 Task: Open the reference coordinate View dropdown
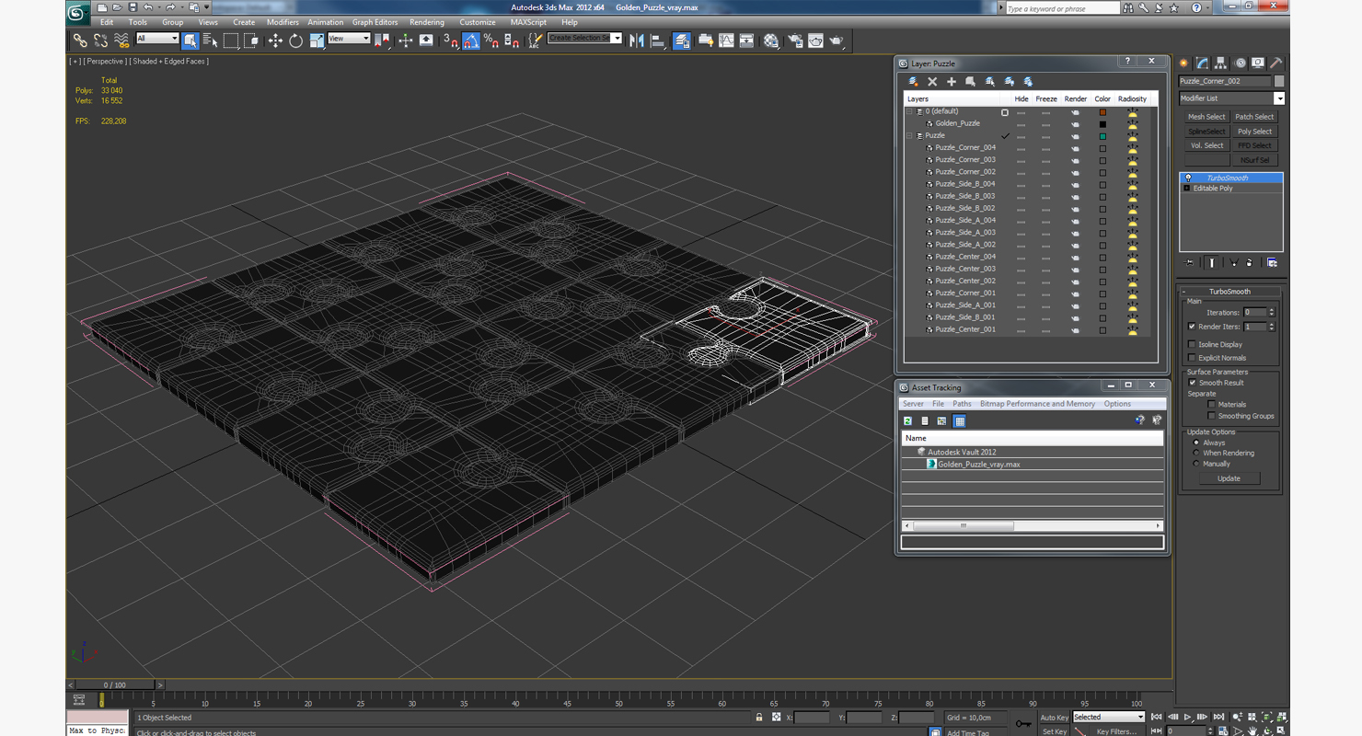[349, 39]
